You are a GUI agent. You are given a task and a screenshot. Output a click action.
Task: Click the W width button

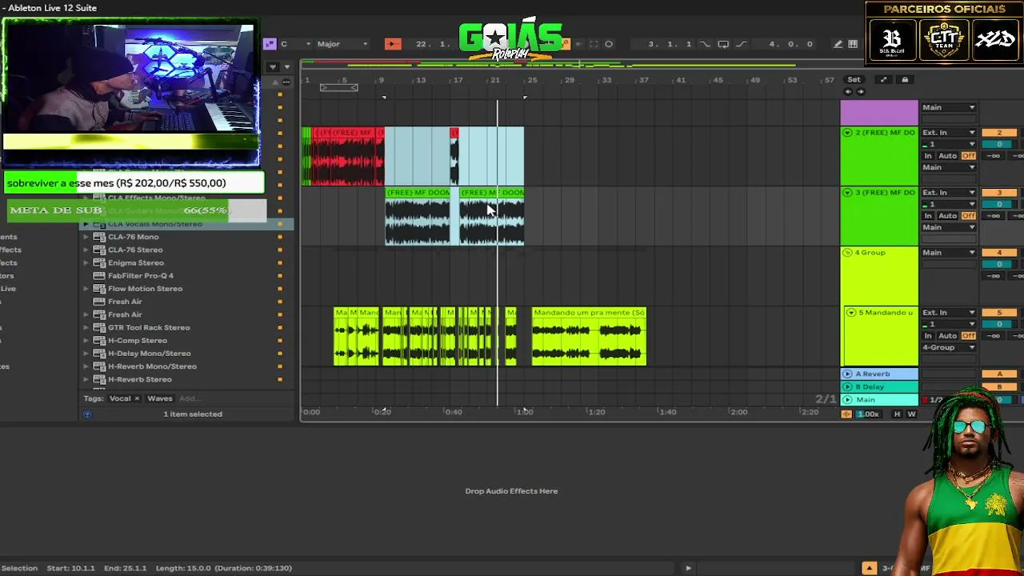coord(911,414)
